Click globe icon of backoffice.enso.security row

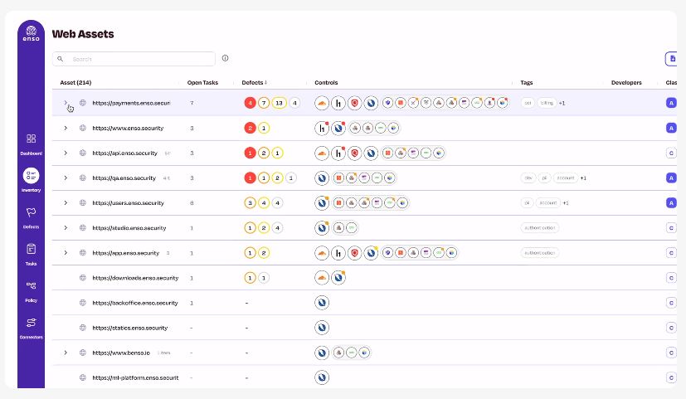tap(83, 302)
